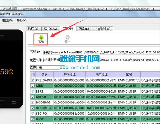The image size is (160, 124).
Task: Uncheck the PRELOADER row checkbox
Action: click(33, 80)
